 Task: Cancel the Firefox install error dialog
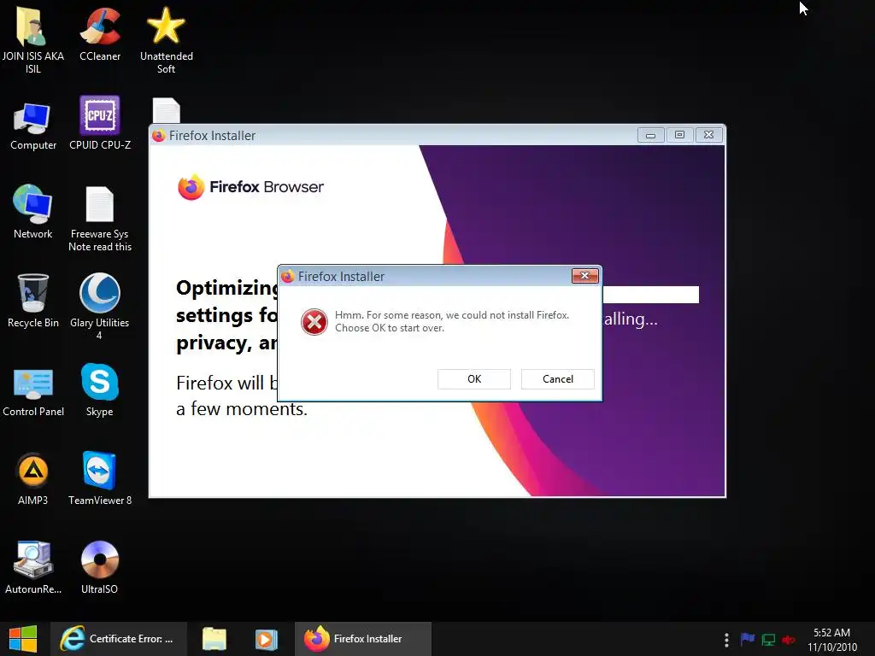[557, 379]
